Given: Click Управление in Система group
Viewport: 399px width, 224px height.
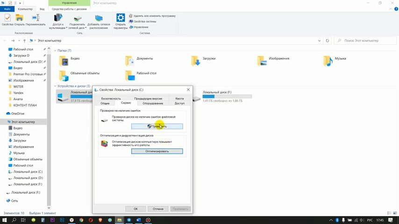Looking at the screenshot, I should 139,27.
